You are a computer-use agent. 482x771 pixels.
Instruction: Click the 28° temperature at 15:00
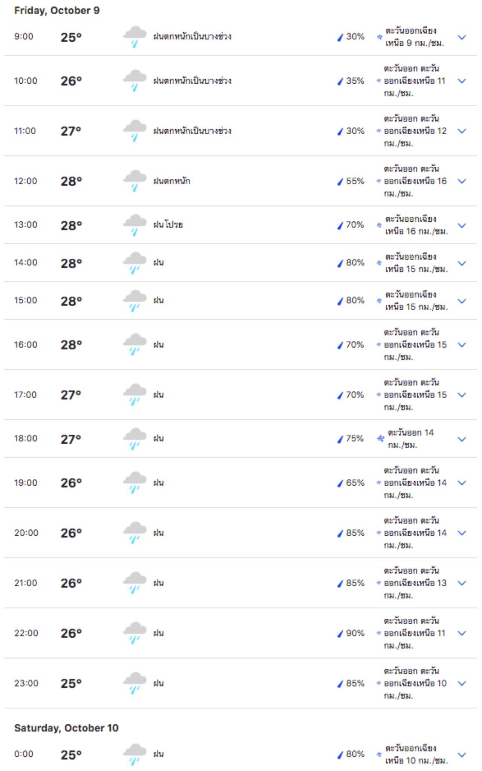(71, 301)
